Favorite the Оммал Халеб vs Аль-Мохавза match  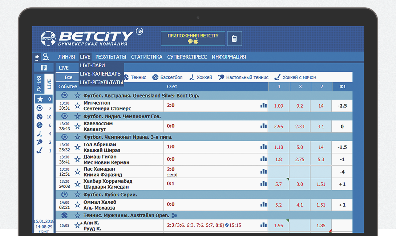(77, 205)
